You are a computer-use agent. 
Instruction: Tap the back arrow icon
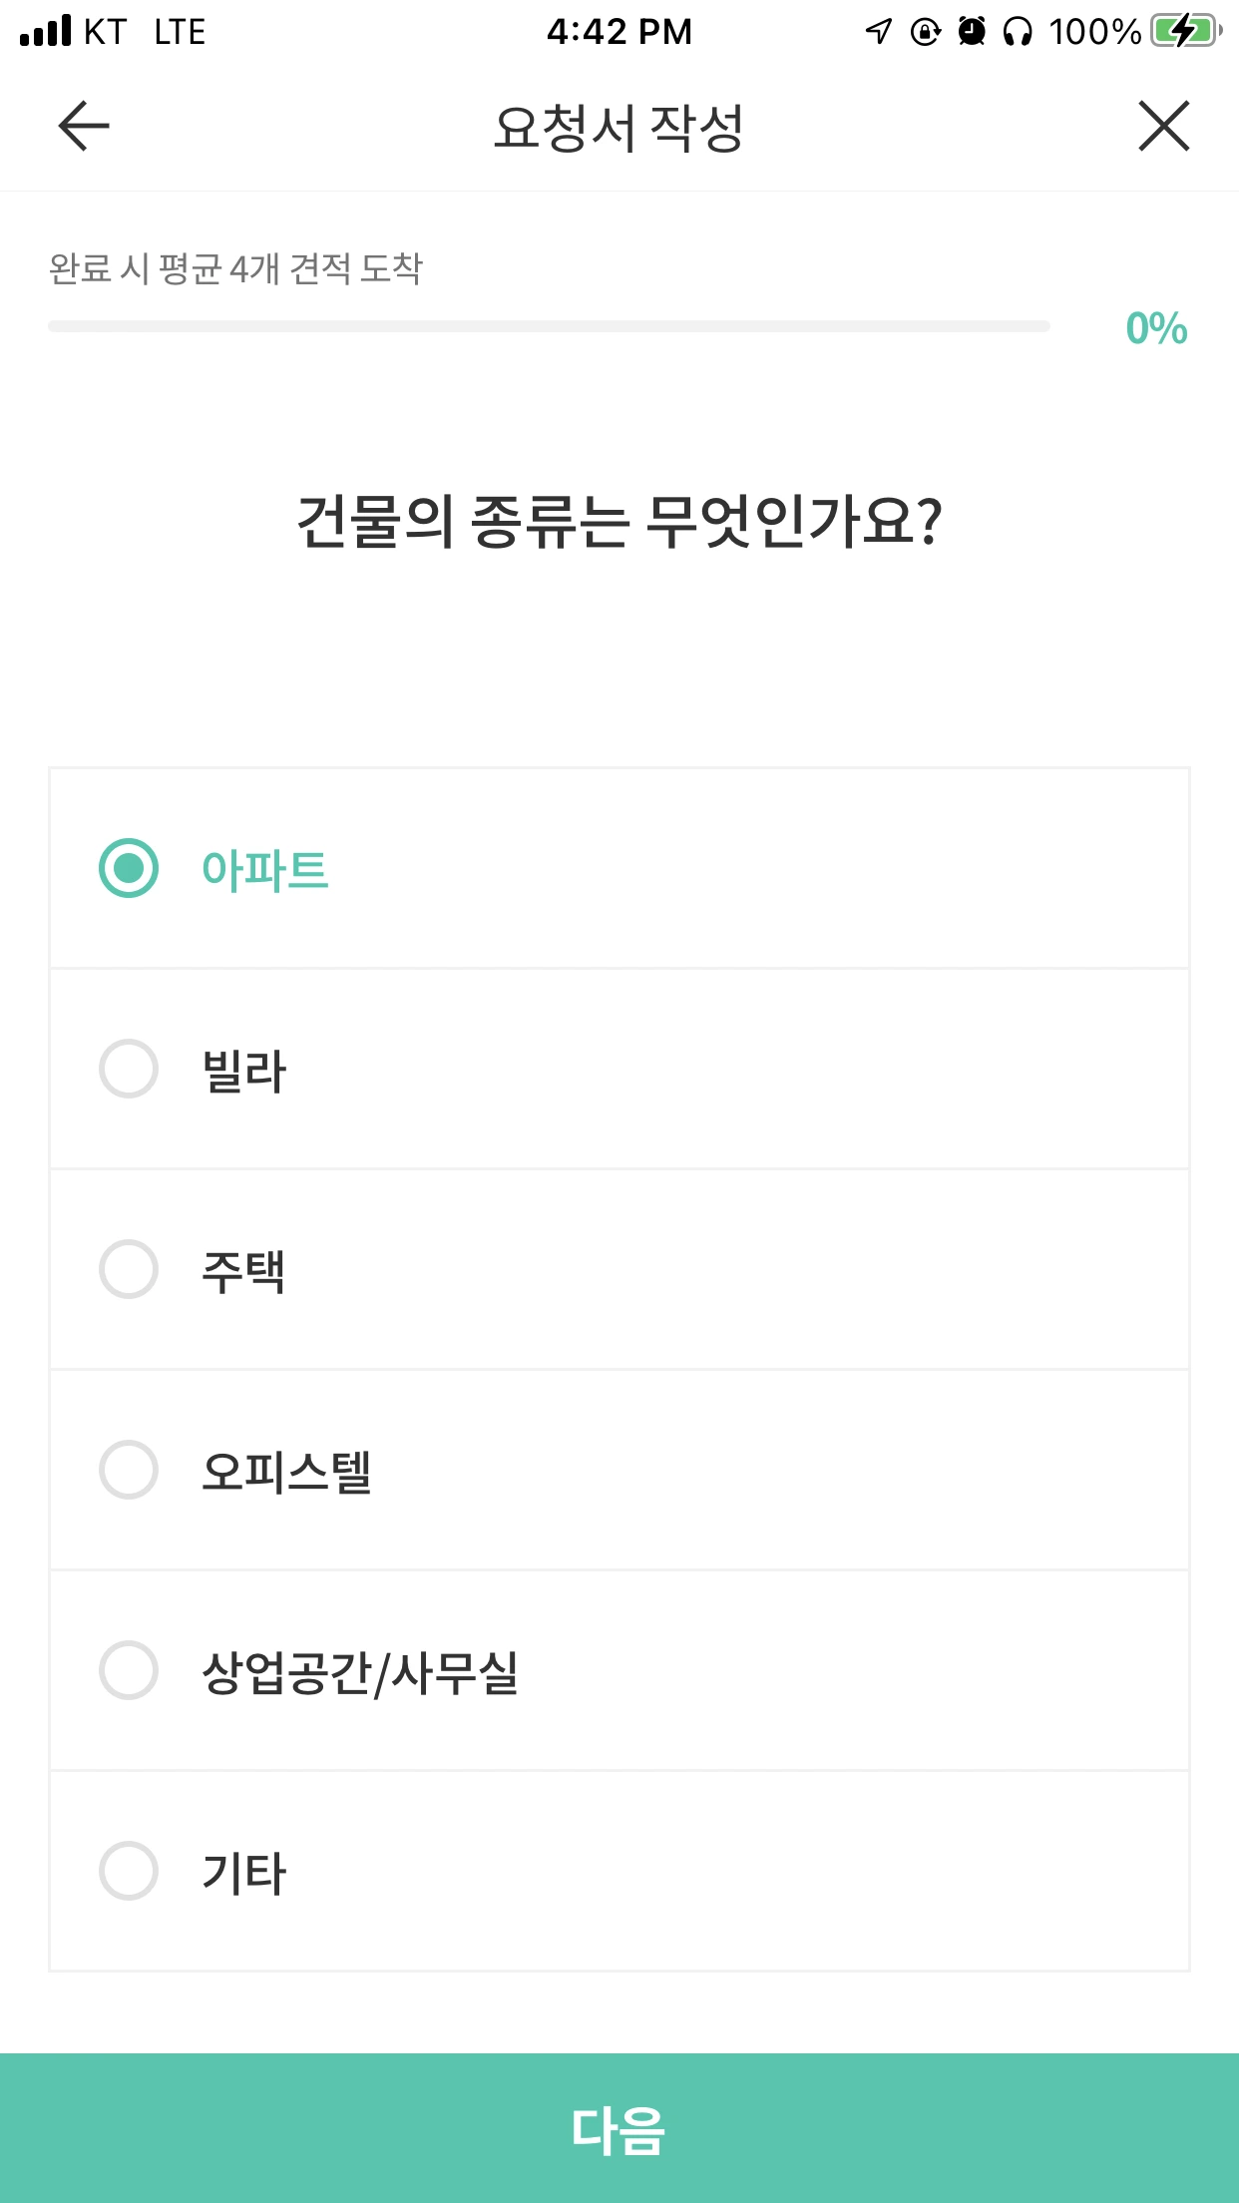point(84,127)
